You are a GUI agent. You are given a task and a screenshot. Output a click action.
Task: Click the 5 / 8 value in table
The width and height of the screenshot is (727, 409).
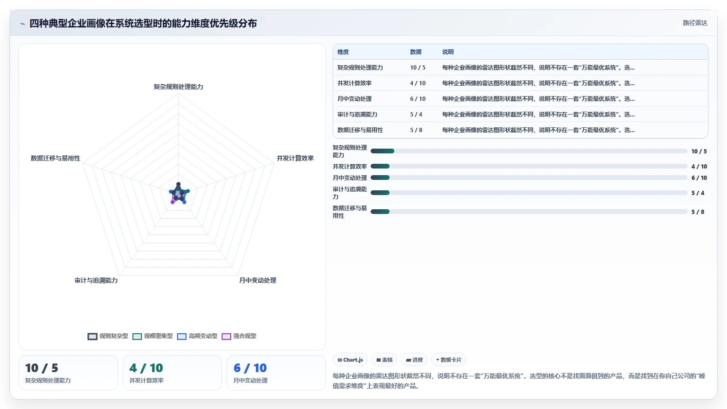[416, 130]
